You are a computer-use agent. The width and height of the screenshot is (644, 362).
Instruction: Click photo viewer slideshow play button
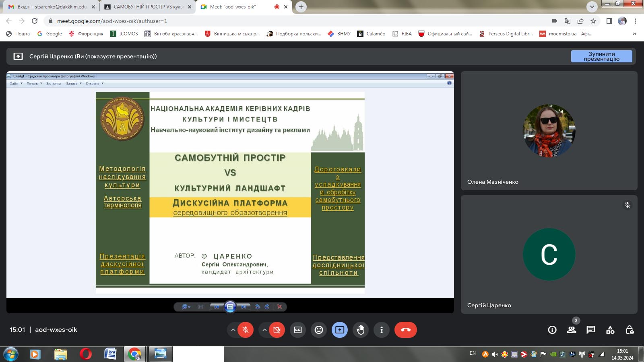tap(230, 307)
